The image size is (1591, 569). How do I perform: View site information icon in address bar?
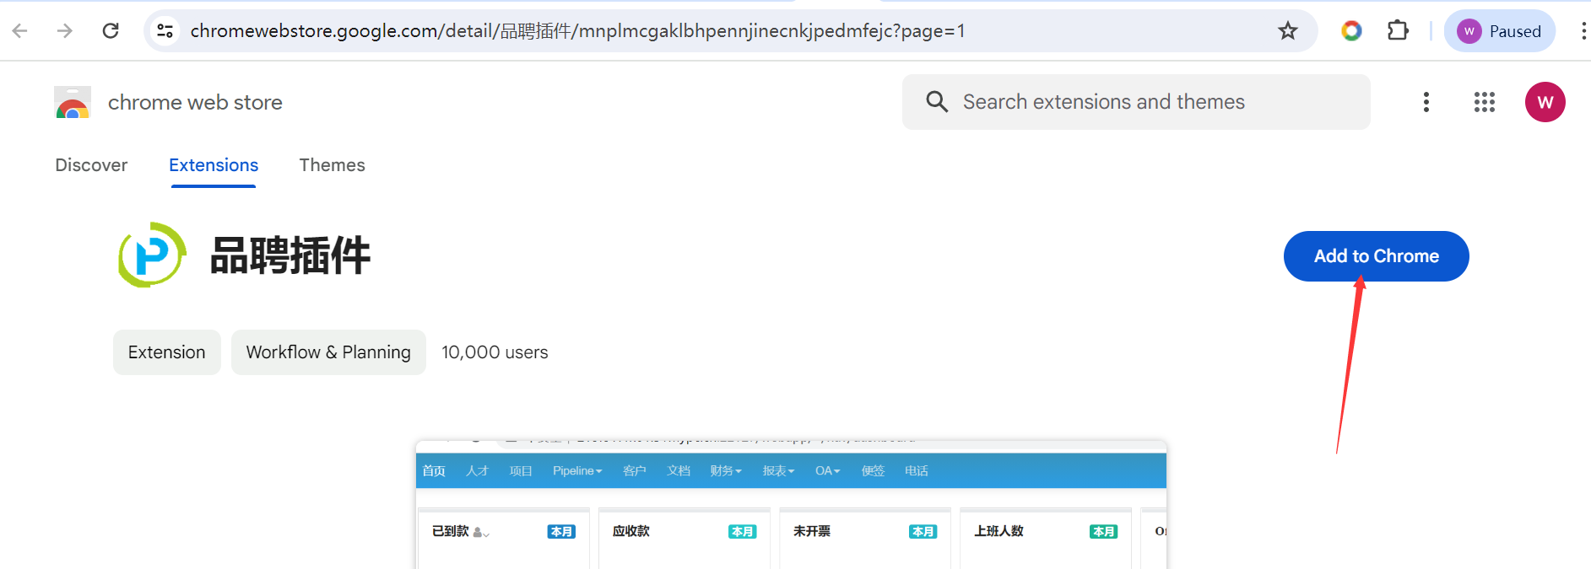(165, 31)
